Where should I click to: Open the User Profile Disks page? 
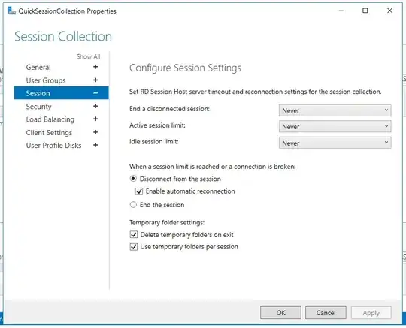click(x=53, y=146)
